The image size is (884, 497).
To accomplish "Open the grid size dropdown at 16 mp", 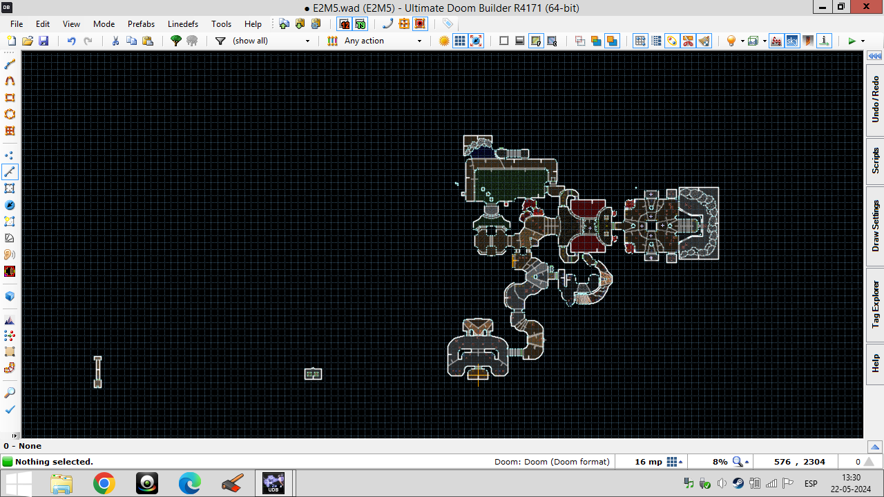I will [x=675, y=462].
